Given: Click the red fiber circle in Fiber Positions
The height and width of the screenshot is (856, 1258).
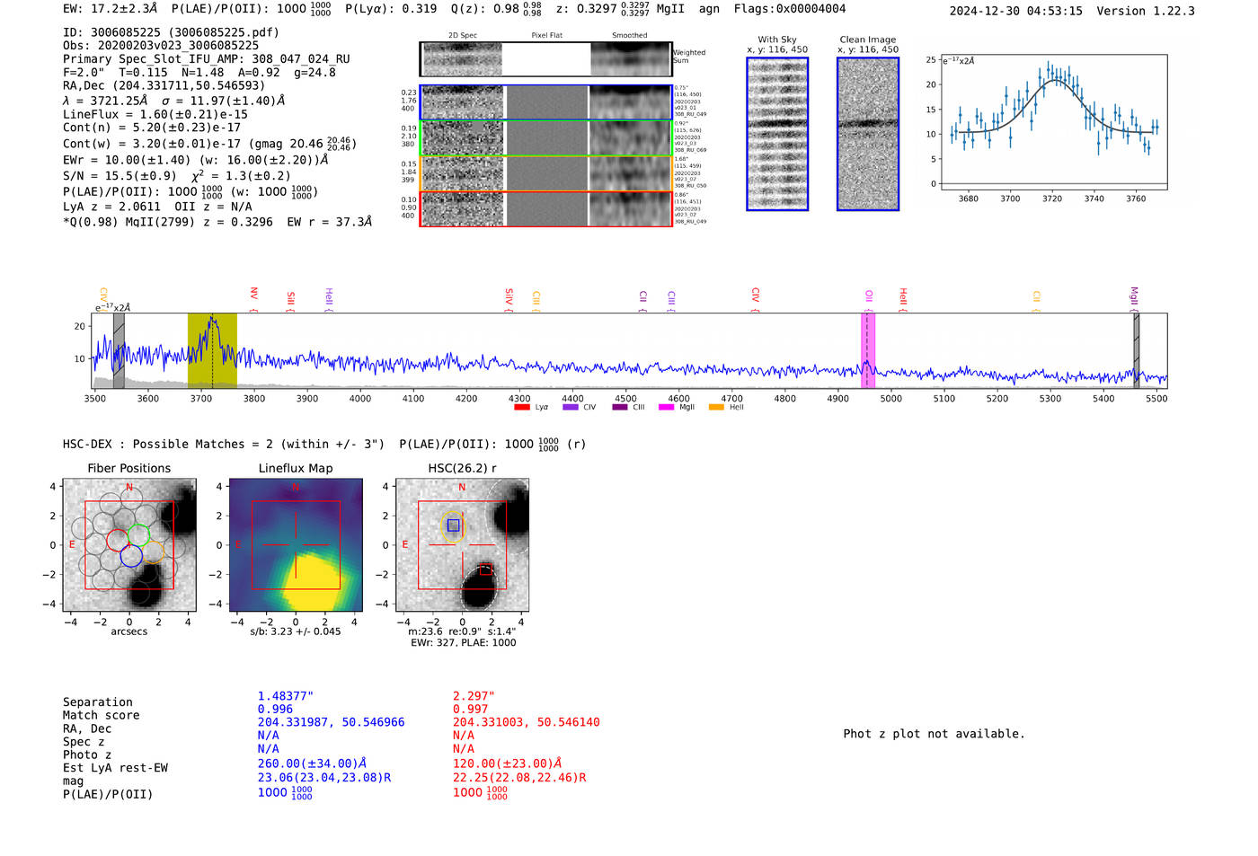Looking at the screenshot, I should tap(117, 541).
